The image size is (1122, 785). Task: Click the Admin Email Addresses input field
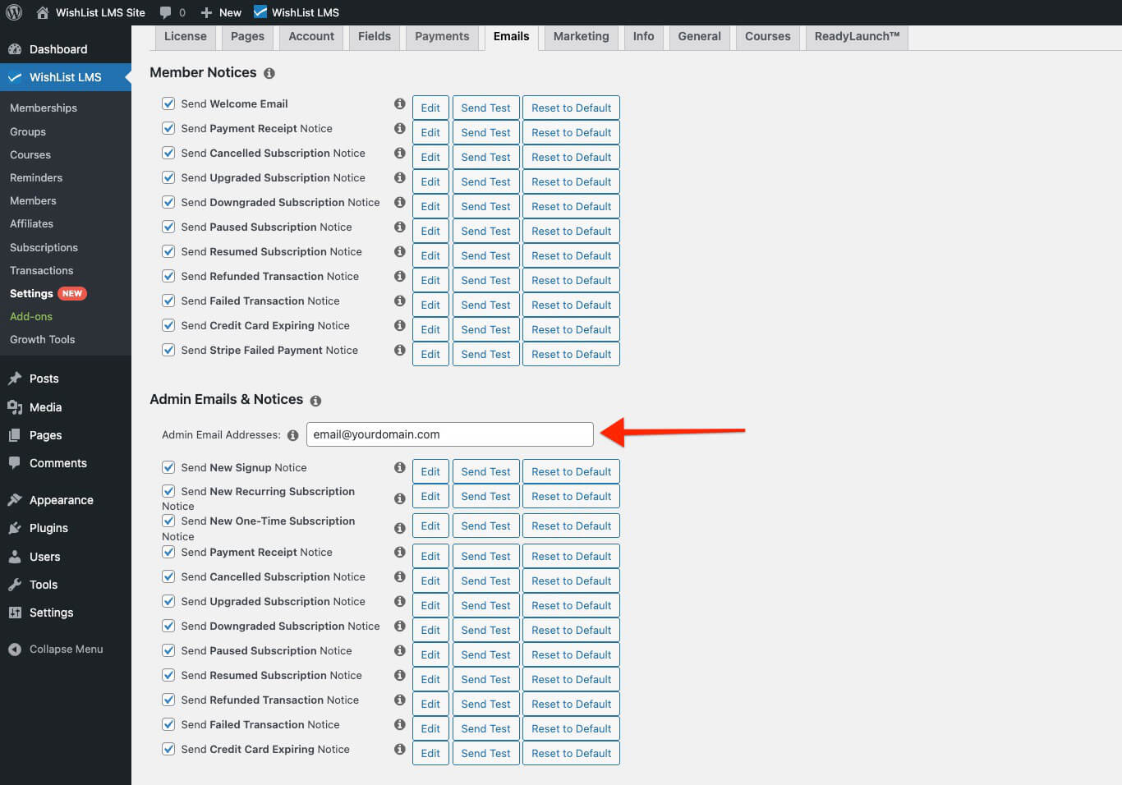pyautogui.click(x=449, y=434)
